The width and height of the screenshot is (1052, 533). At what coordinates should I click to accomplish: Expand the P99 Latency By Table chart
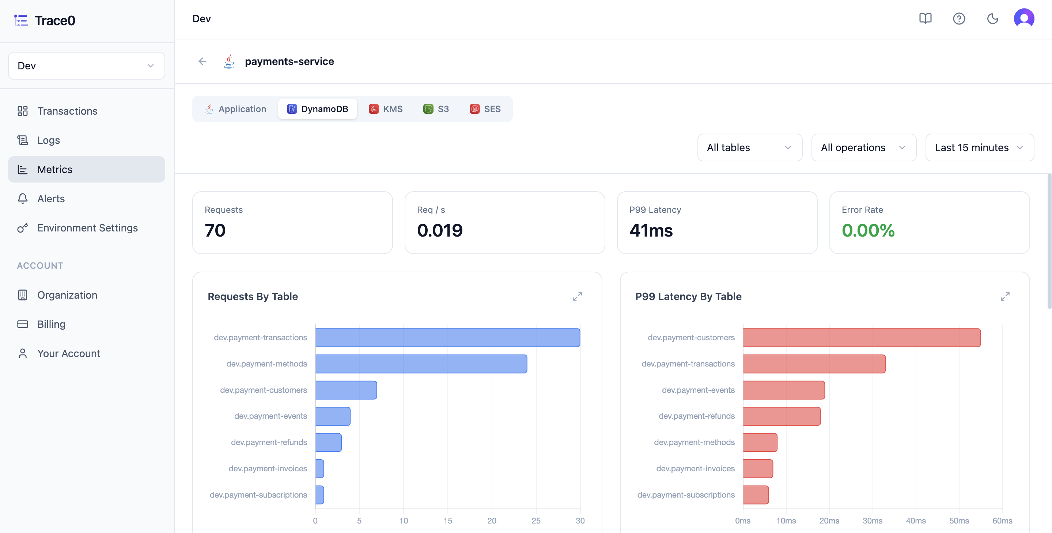coord(1004,296)
